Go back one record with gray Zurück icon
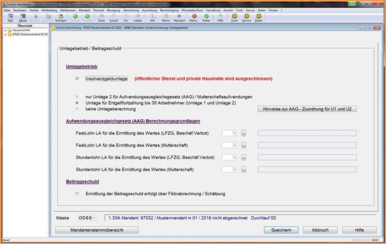 113,18
